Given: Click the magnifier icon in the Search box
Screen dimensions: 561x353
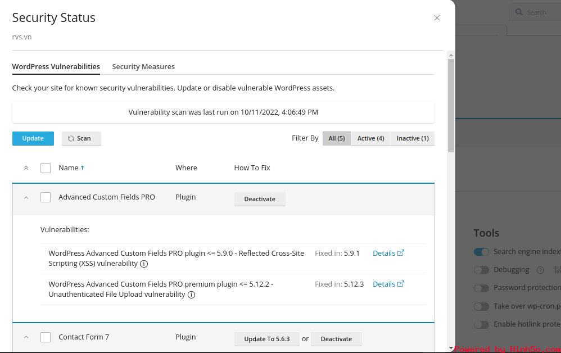Looking at the screenshot, I should [x=519, y=12].
